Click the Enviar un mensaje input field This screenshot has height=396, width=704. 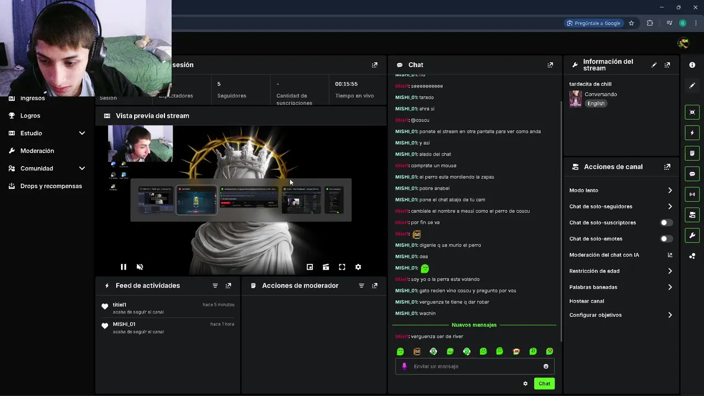click(475, 366)
